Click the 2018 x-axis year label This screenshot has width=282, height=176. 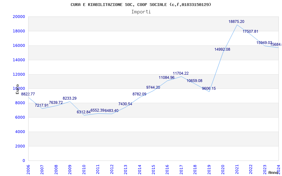195,169
